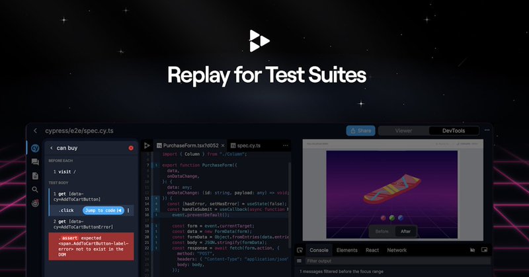
Task: Select the Network tab
Action: 397,250
